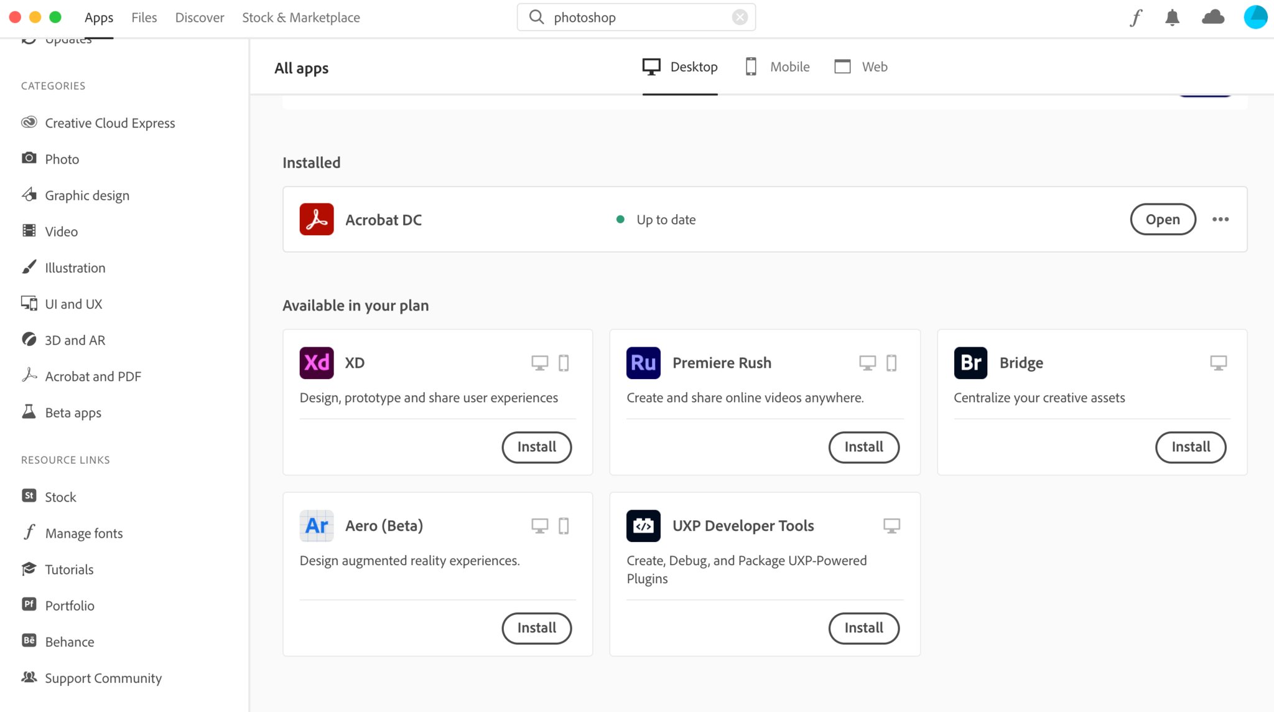This screenshot has height=712, width=1274.
Task: Select the Video category
Action: (61, 230)
